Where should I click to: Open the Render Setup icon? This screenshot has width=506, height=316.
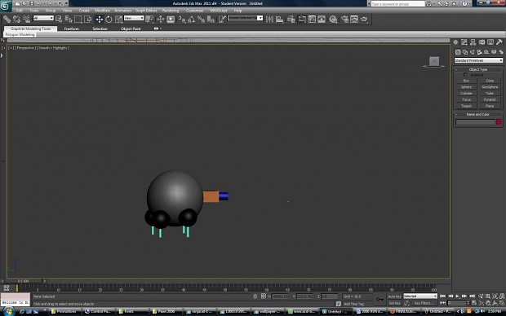click(344, 20)
